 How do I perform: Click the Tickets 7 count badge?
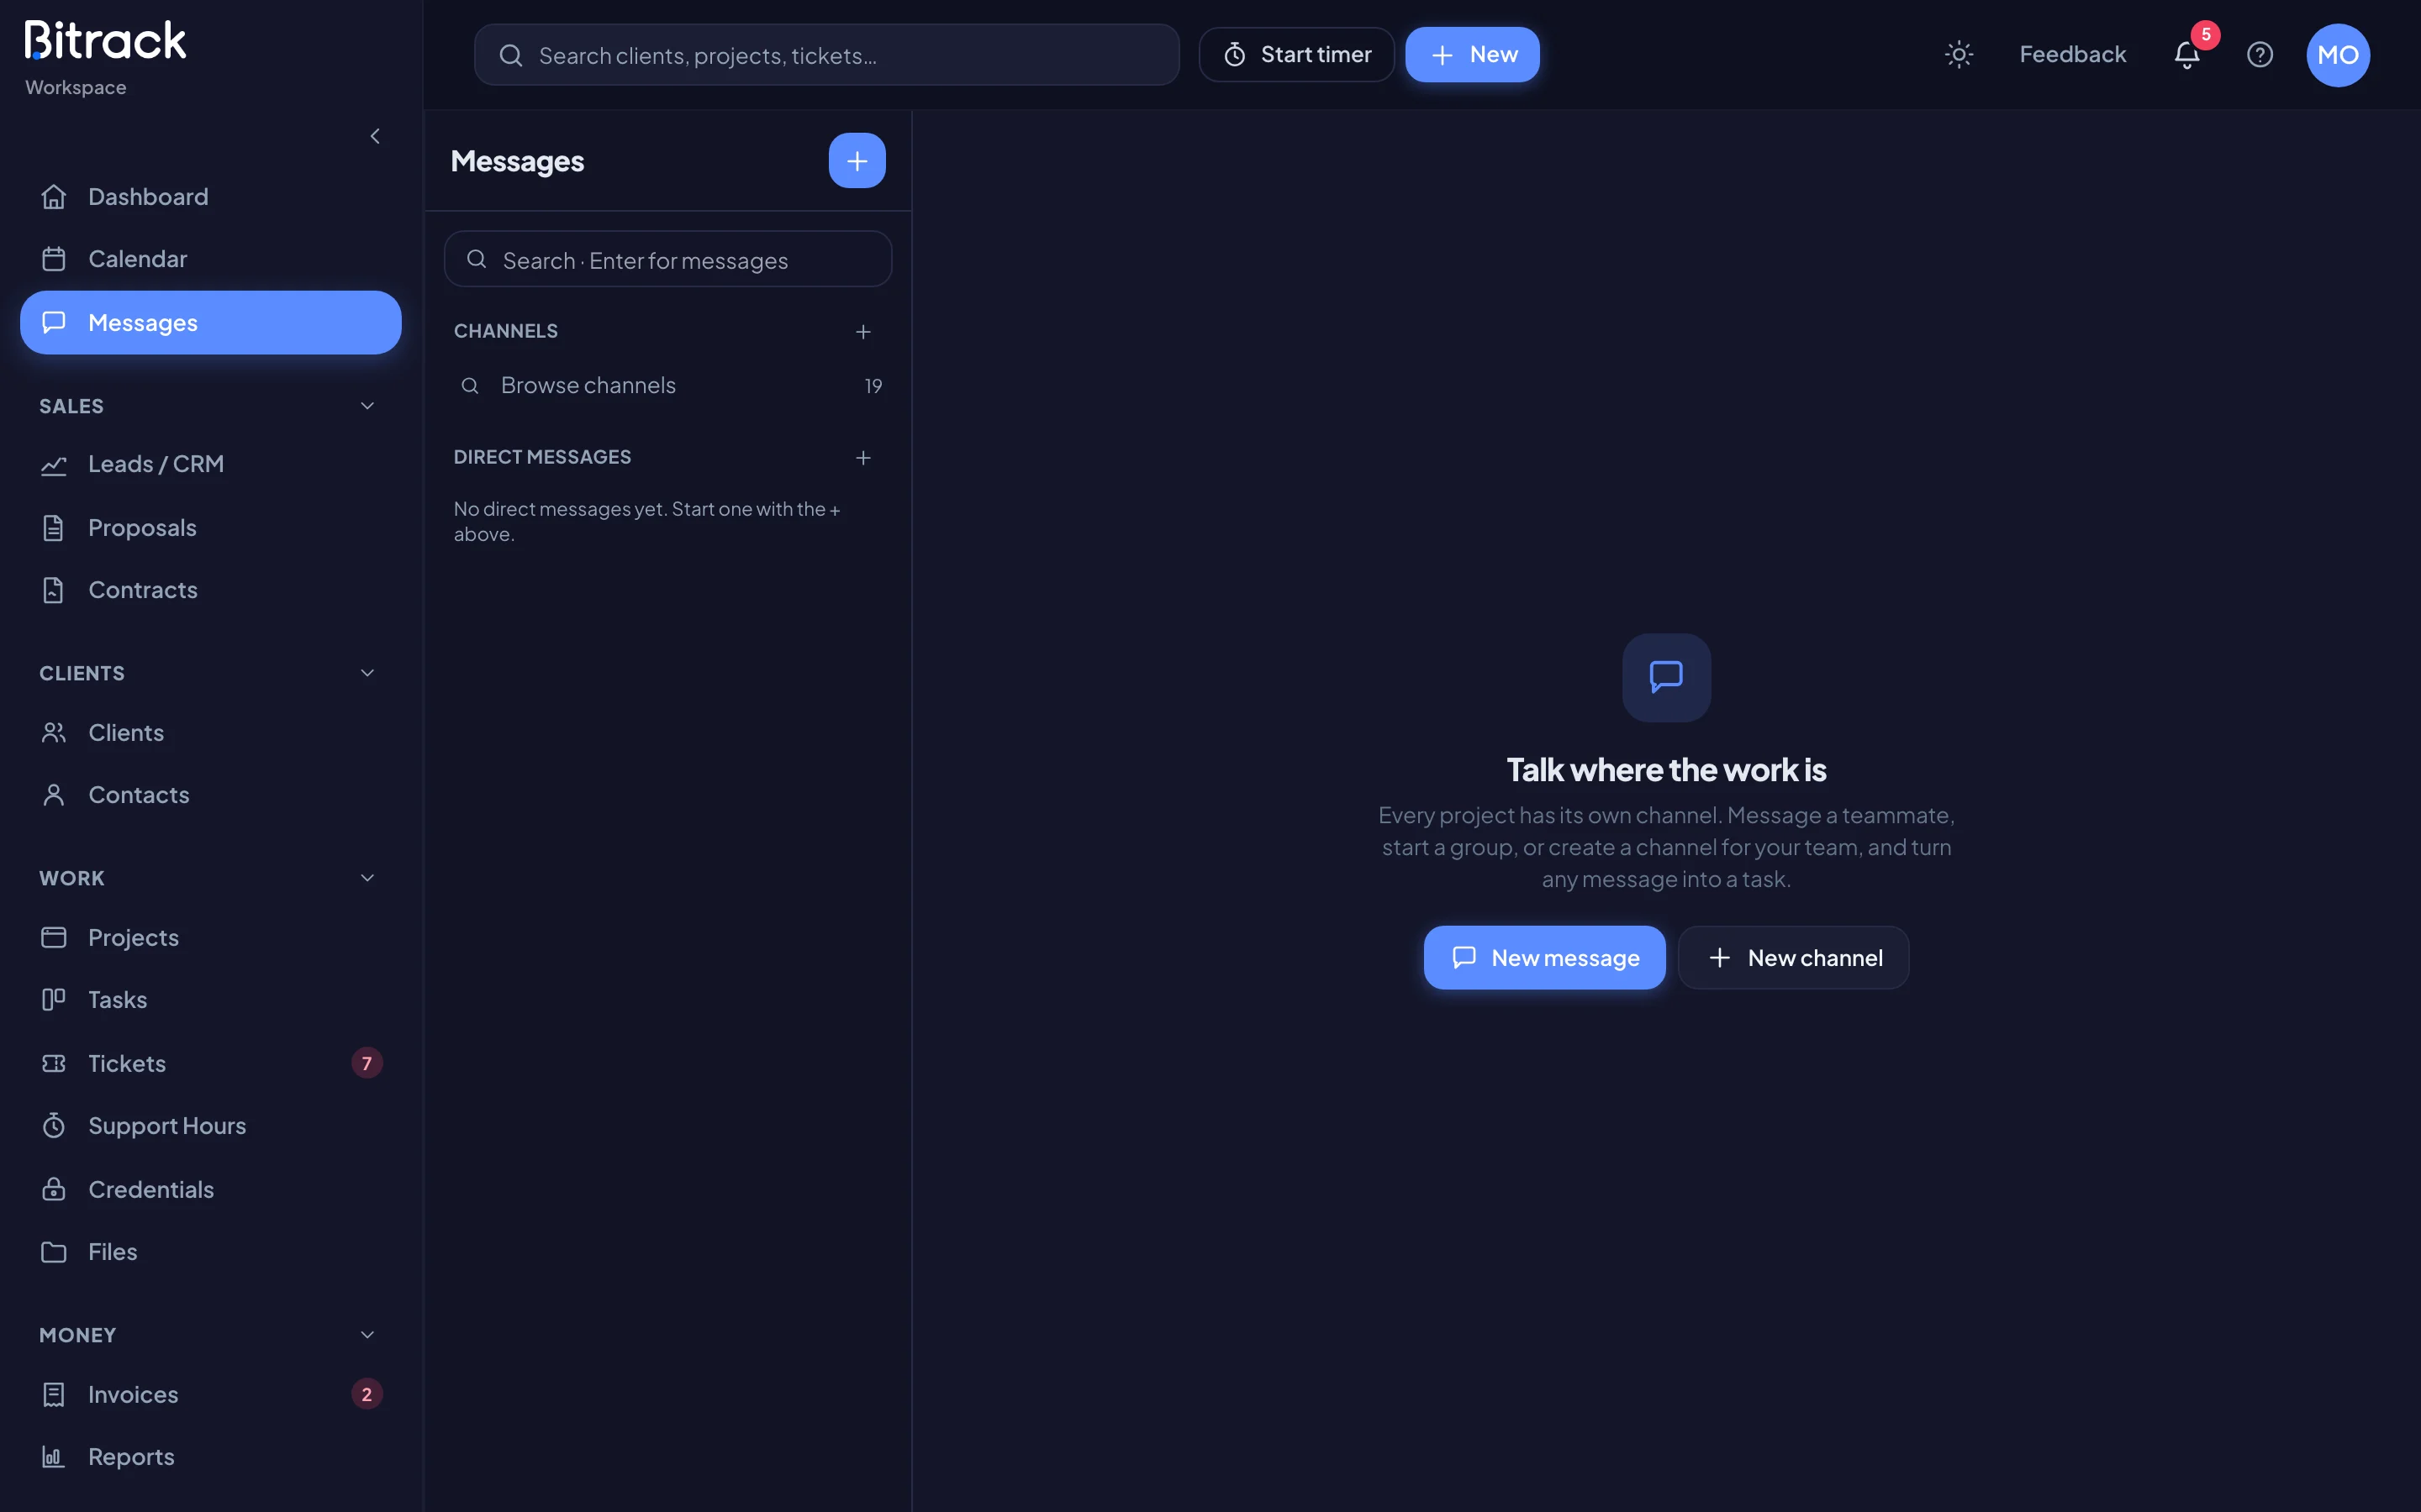[367, 1063]
